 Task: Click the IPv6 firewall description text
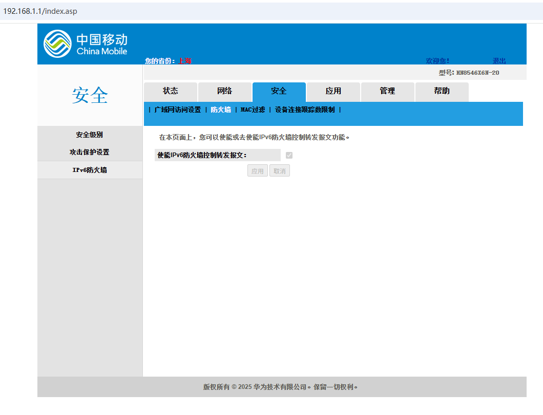[x=254, y=137]
